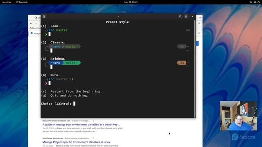Open the options dots beside the medium.com result
The height and width of the screenshot is (147, 262).
[x=94, y=121]
